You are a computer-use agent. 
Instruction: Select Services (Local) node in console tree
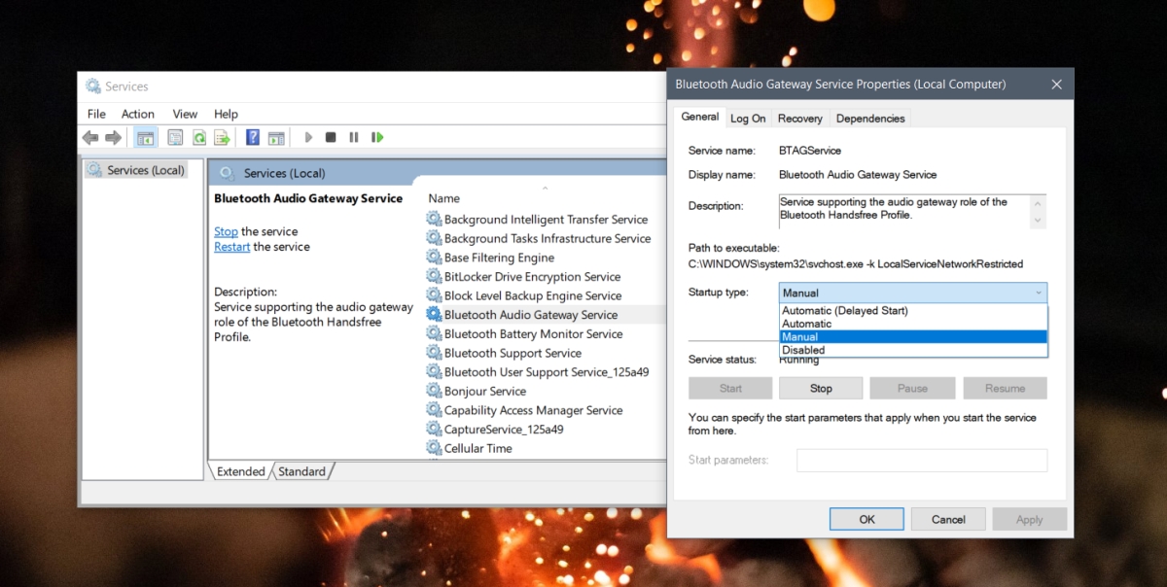[135, 170]
